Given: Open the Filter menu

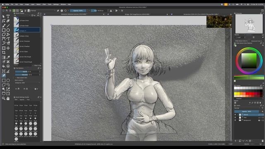Looking at the screenshot, I should (44, 5).
